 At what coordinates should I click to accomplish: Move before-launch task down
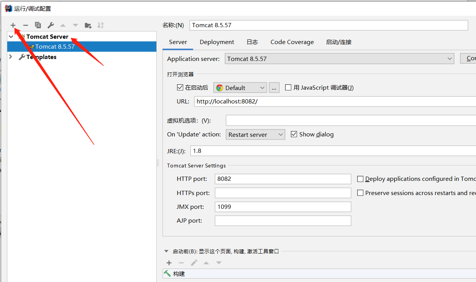coord(219,263)
